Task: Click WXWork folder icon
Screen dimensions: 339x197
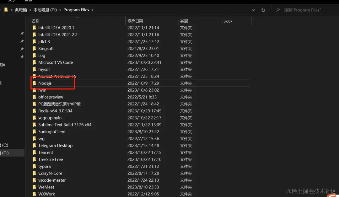Action: [x=34, y=194]
